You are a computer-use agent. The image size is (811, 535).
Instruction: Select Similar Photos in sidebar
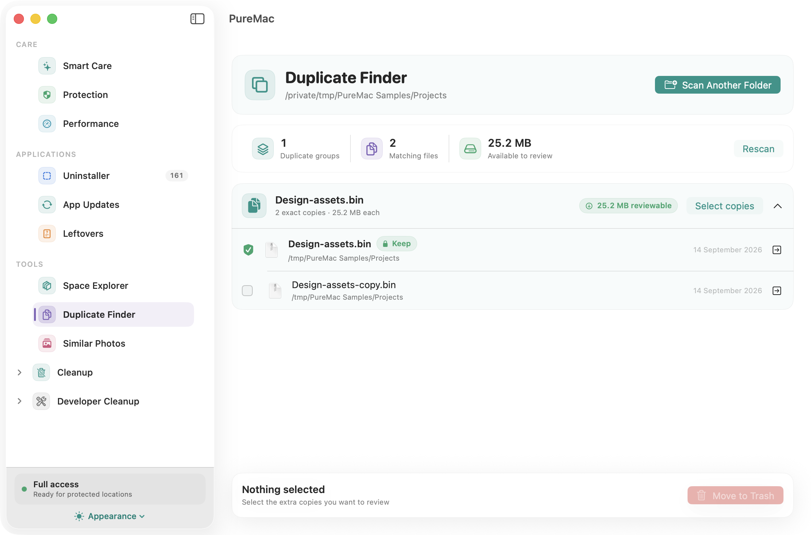[113, 343]
